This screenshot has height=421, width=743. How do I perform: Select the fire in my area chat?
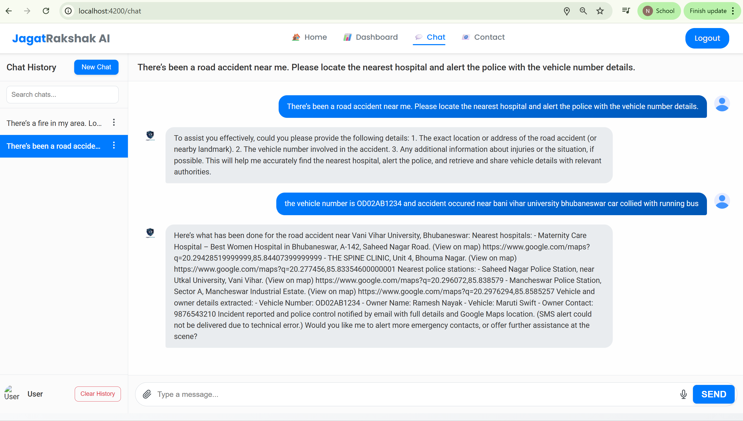point(54,123)
